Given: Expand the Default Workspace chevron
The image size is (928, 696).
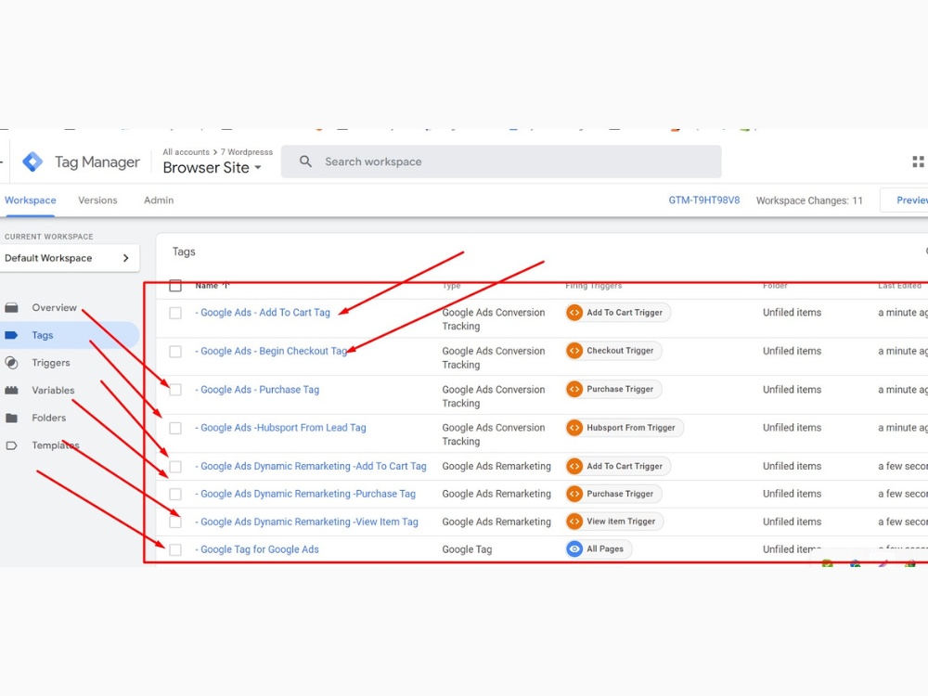Looking at the screenshot, I should 125,258.
